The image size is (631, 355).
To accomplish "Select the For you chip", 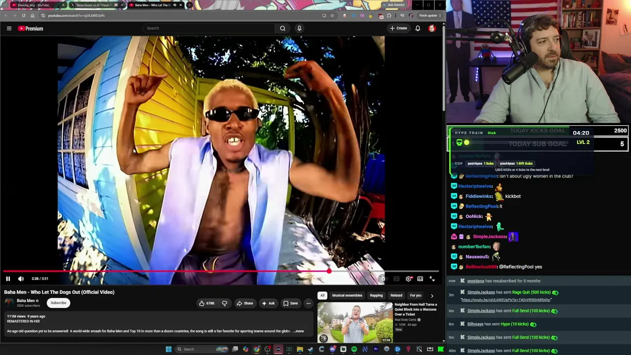I will pyautogui.click(x=416, y=295).
